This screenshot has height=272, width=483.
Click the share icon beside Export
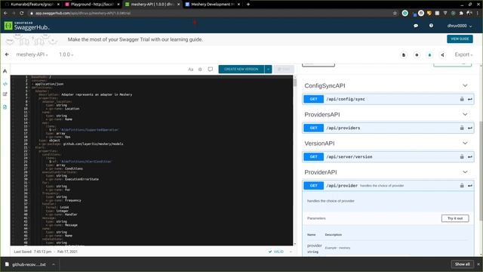[x=442, y=55]
